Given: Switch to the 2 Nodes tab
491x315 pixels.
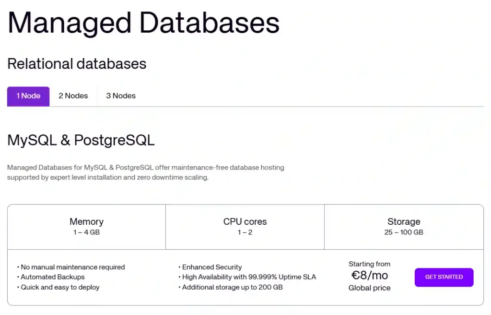Looking at the screenshot, I should [73, 96].
